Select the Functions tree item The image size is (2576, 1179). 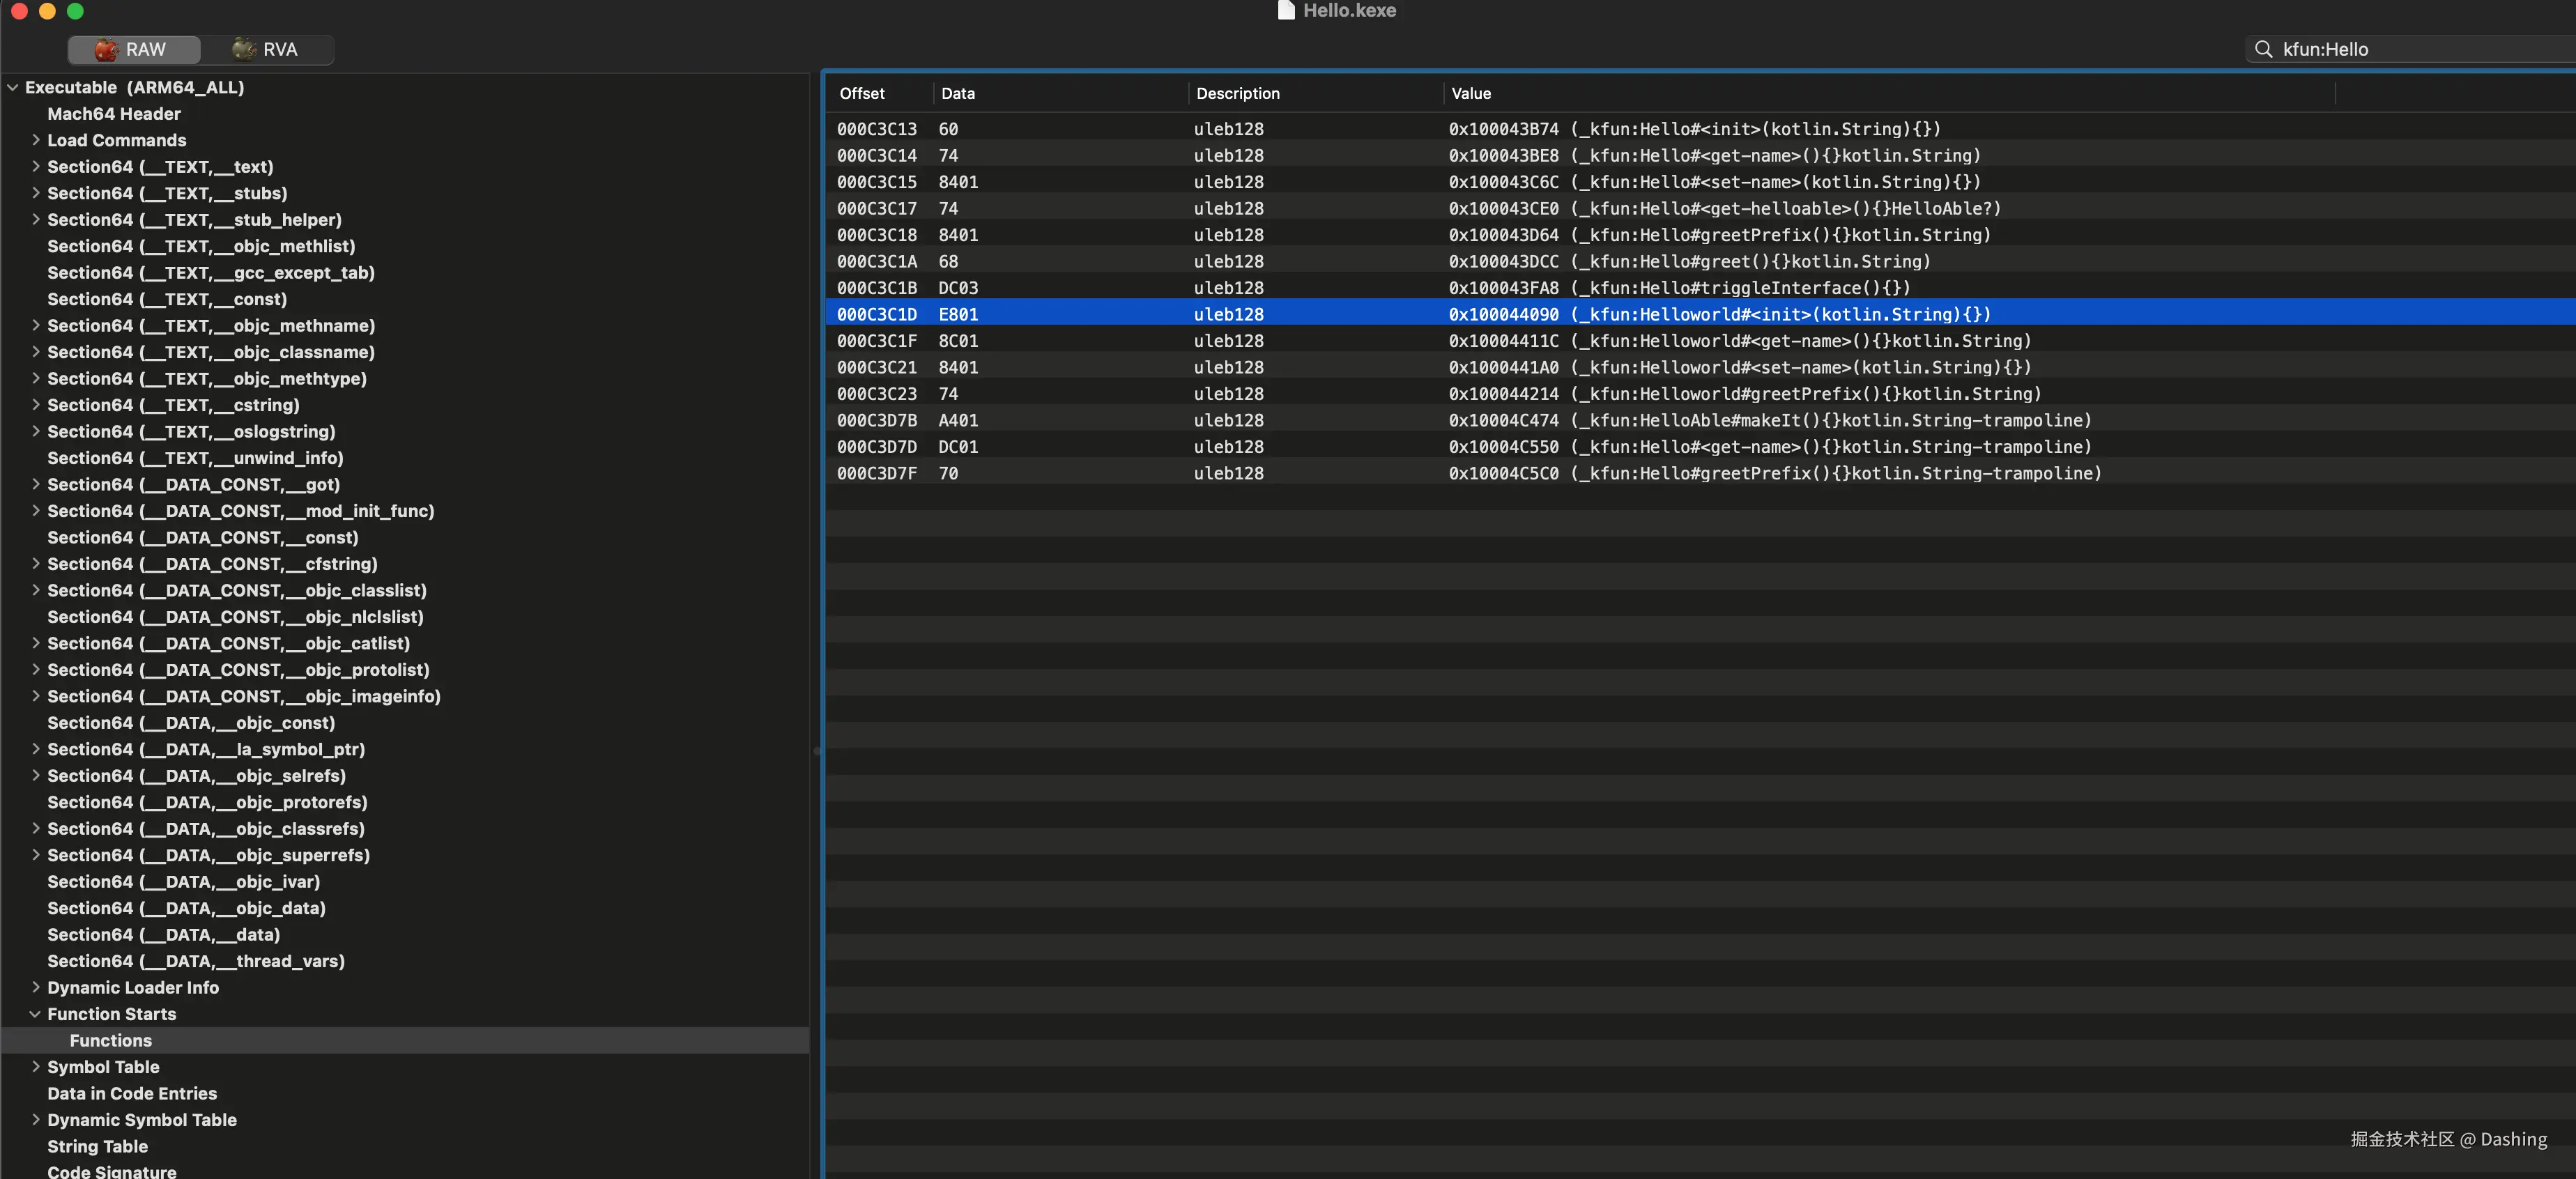(111, 1040)
